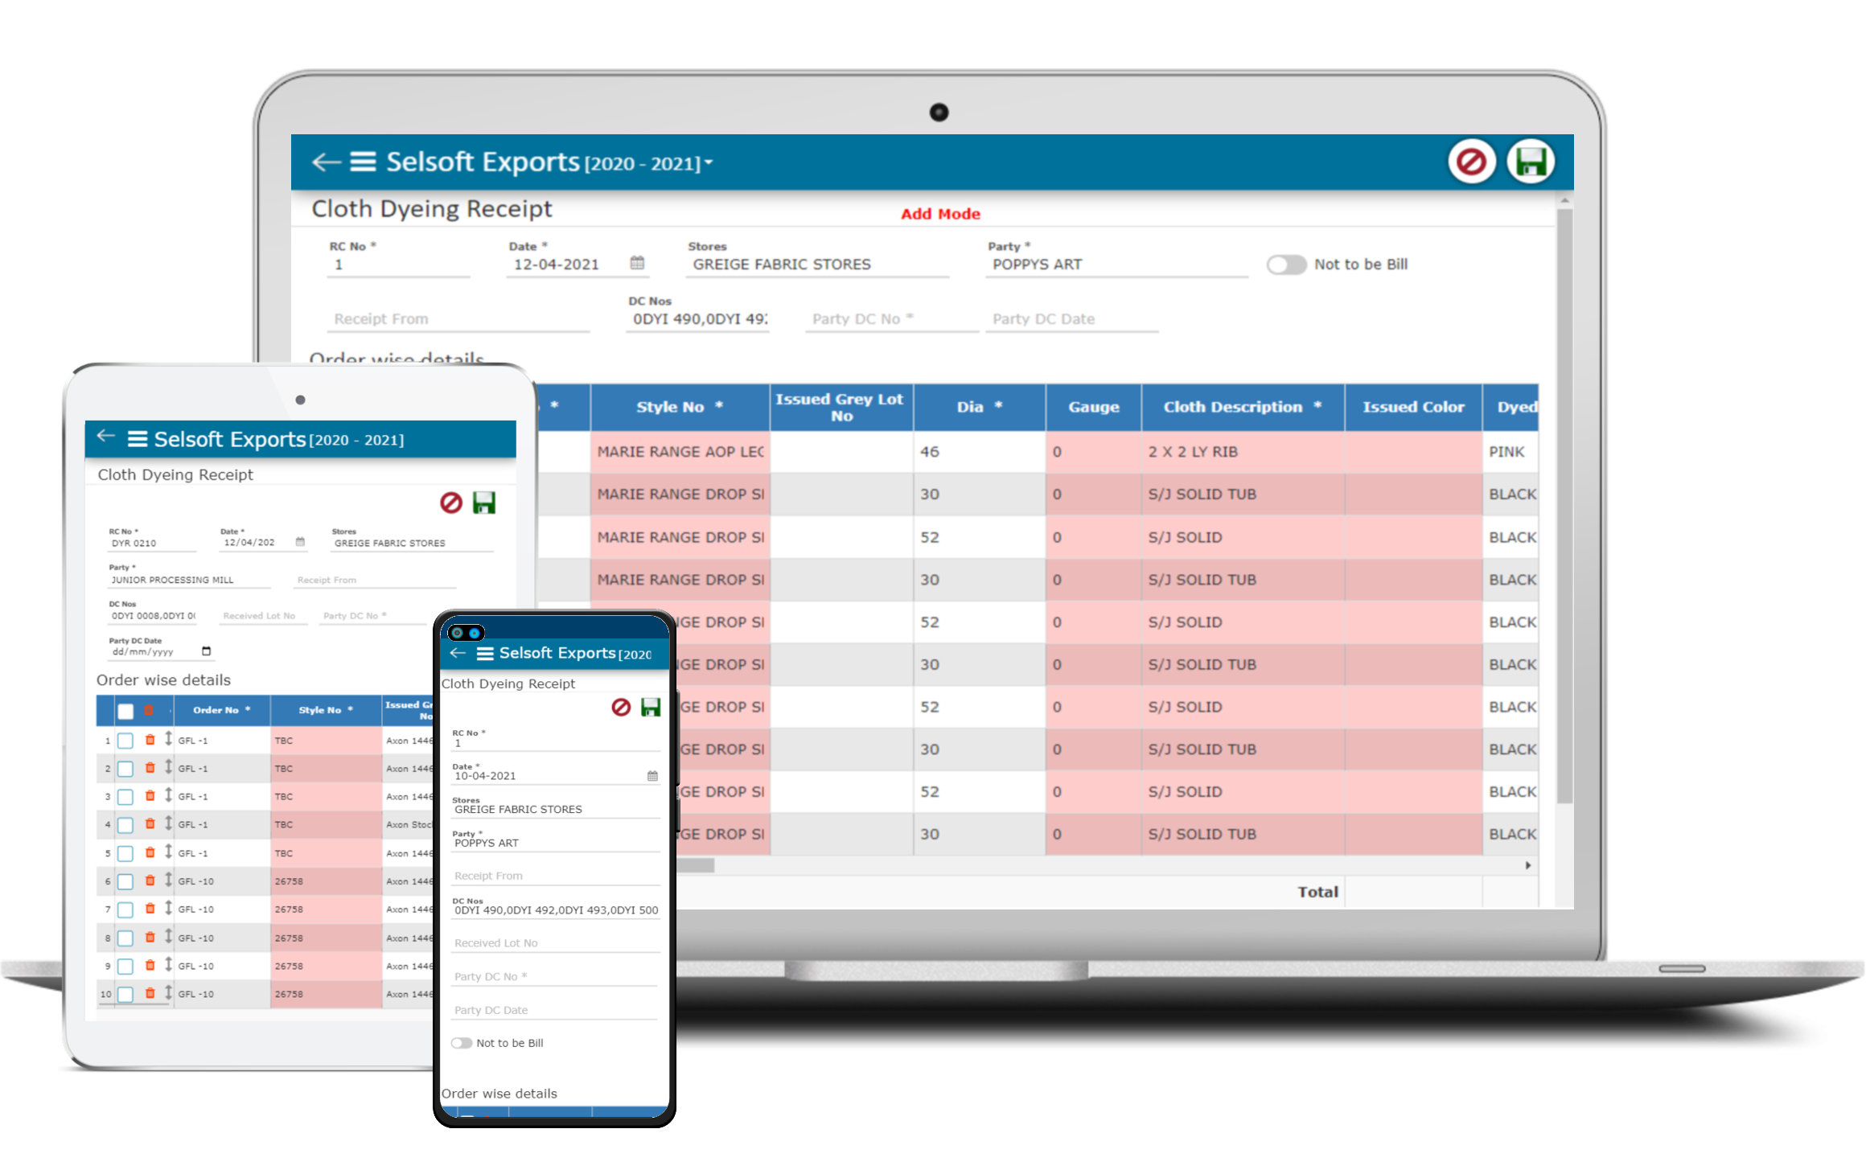Click the tablet RC No field DYR 0210

coord(152,544)
